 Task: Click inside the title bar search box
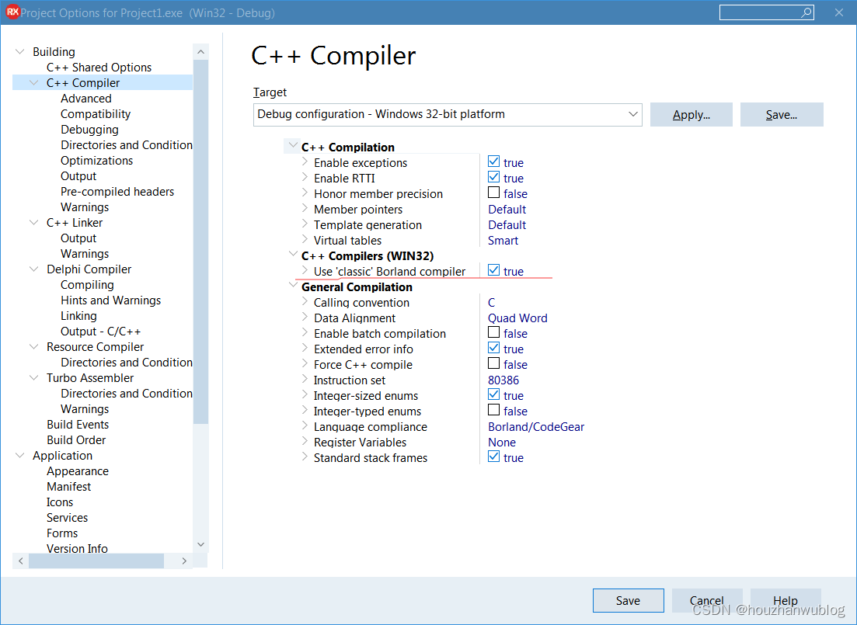(x=761, y=12)
